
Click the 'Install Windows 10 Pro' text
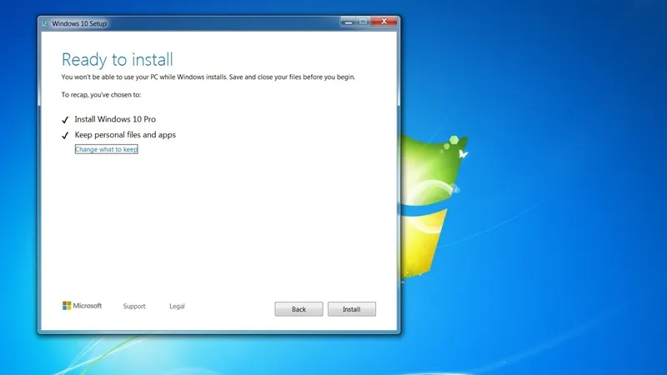click(x=115, y=119)
